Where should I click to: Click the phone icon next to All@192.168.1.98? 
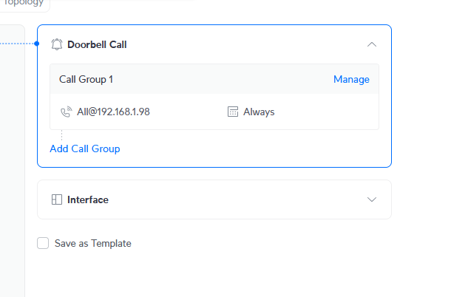[x=66, y=112]
